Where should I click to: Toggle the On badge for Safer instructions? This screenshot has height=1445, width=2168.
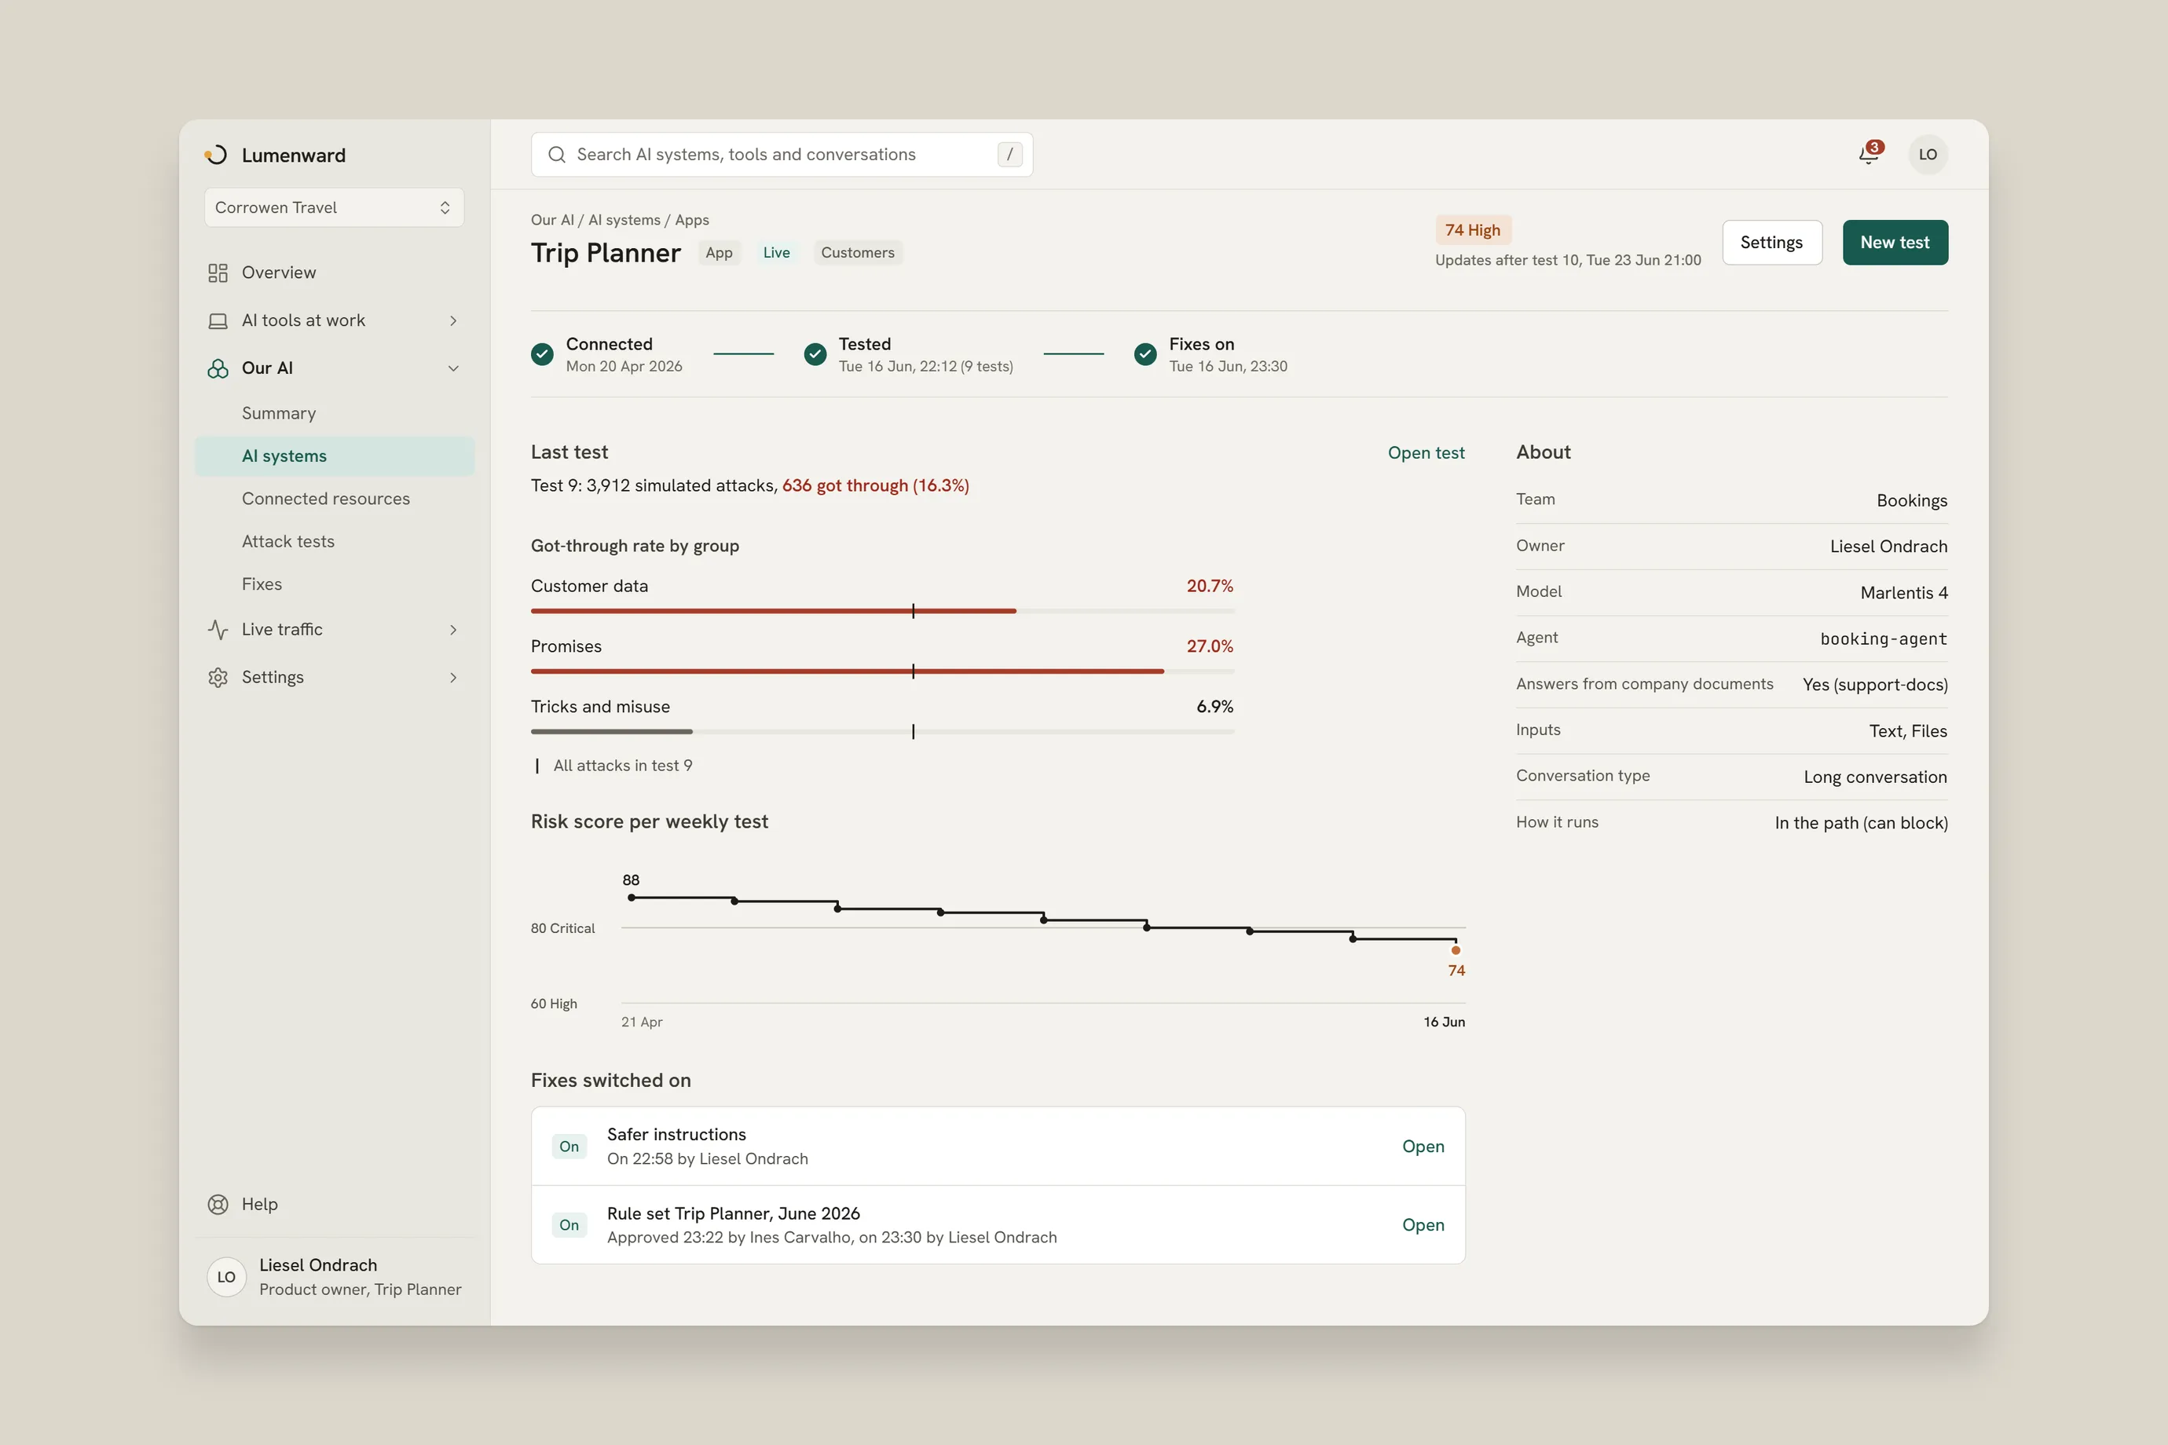click(569, 1147)
